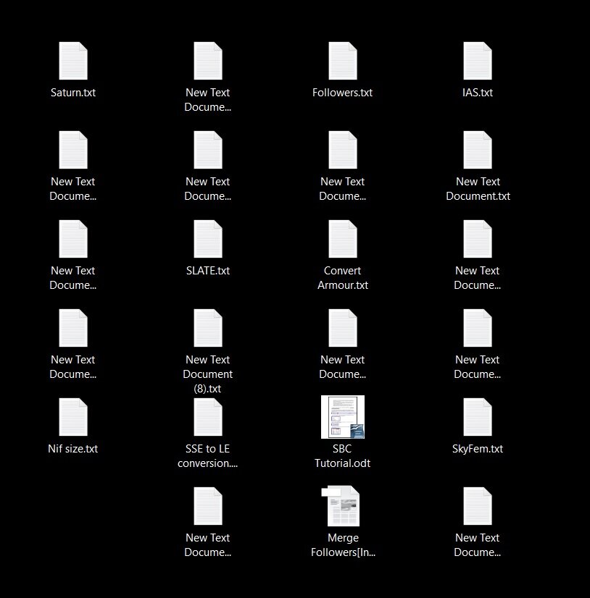Select the SkyFem.txt file icon

coord(478,417)
